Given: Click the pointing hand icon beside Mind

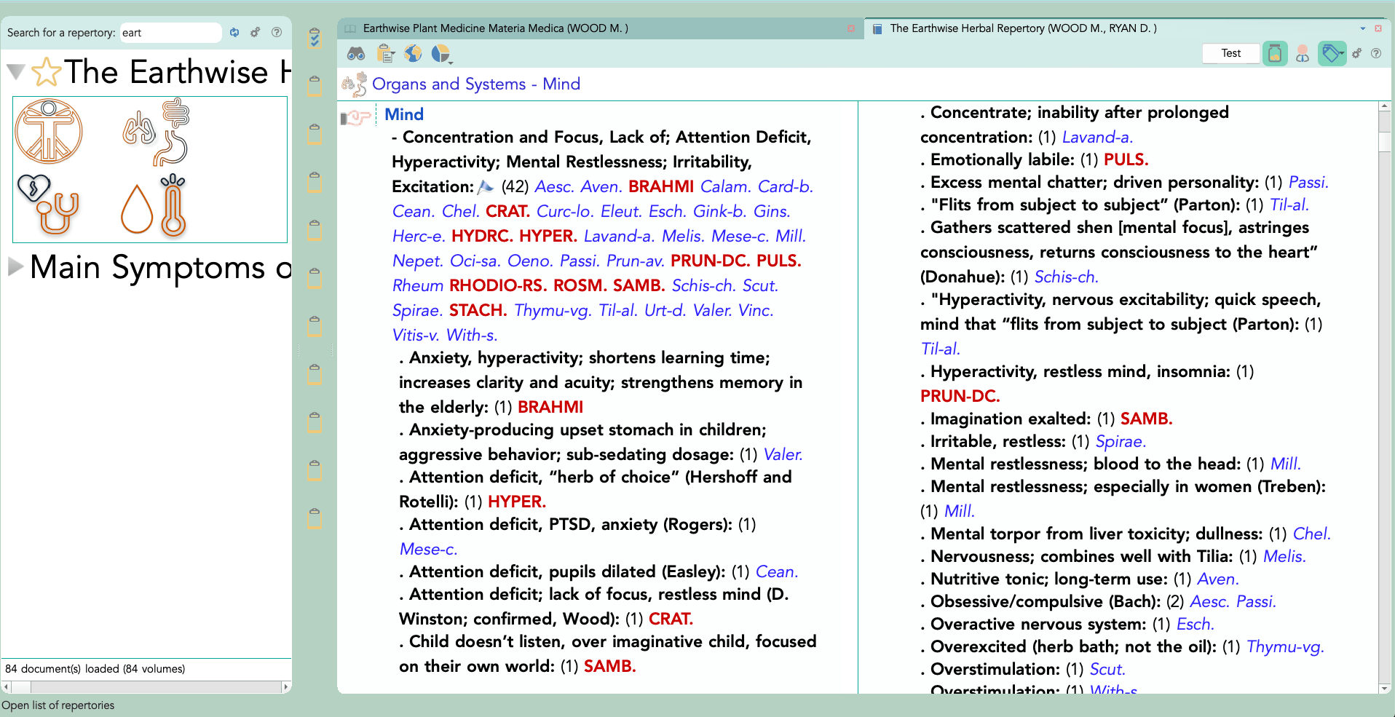Looking at the screenshot, I should [356, 116].
